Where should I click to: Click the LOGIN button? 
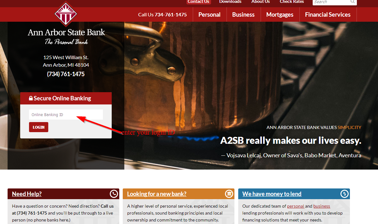click(x=38, y=127)
